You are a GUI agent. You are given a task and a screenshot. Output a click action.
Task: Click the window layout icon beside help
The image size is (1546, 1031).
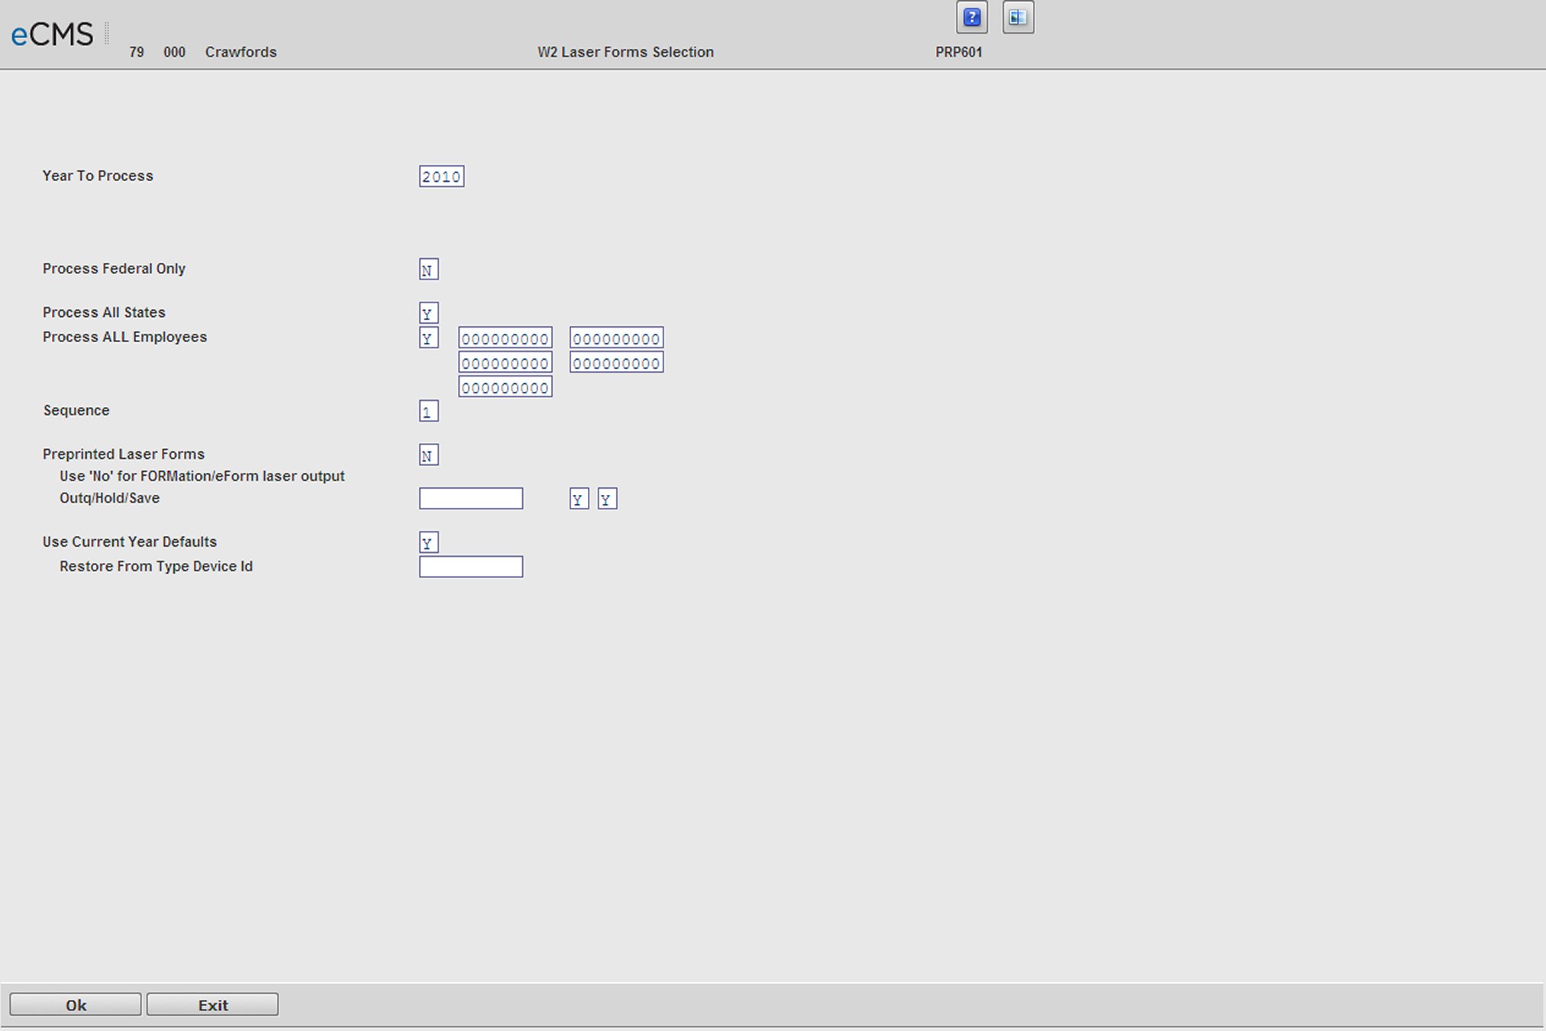coord(1018,18)
